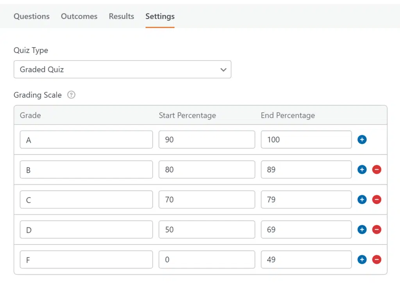Edit end percentage 79 for grade C
This screenshot has width=400, height=283.
(306, 199)
